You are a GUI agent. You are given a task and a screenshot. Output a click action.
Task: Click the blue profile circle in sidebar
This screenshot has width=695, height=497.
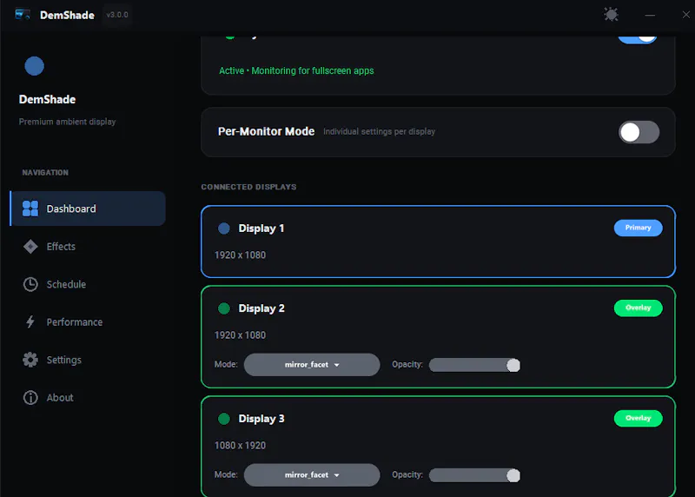tap(34, 66)
